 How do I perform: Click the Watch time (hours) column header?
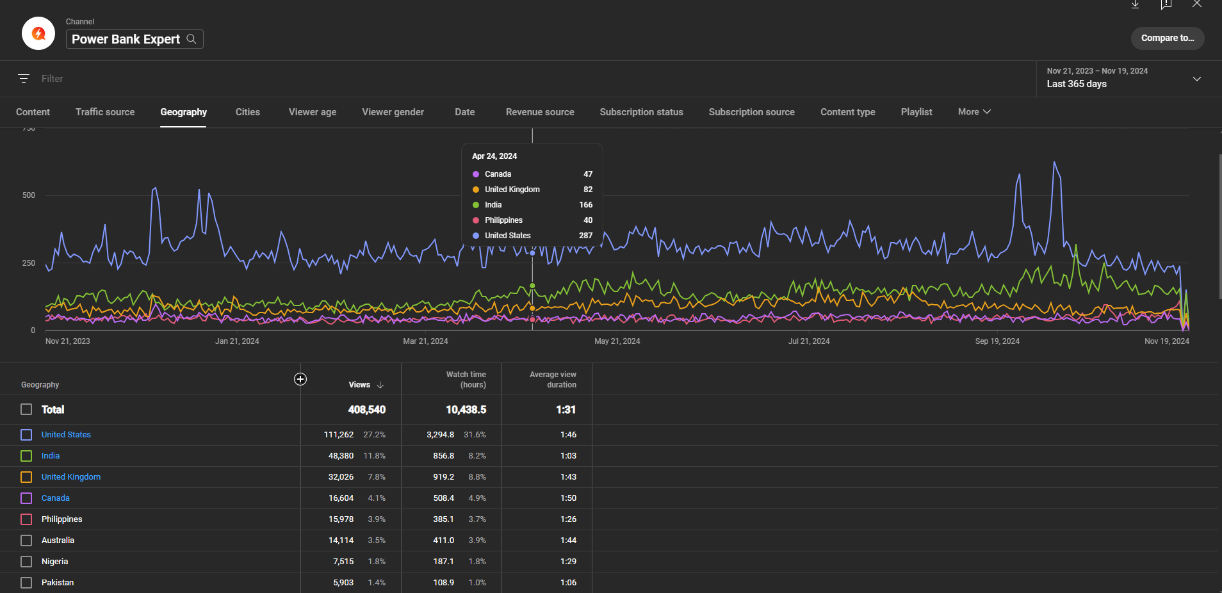coord(466,380)
